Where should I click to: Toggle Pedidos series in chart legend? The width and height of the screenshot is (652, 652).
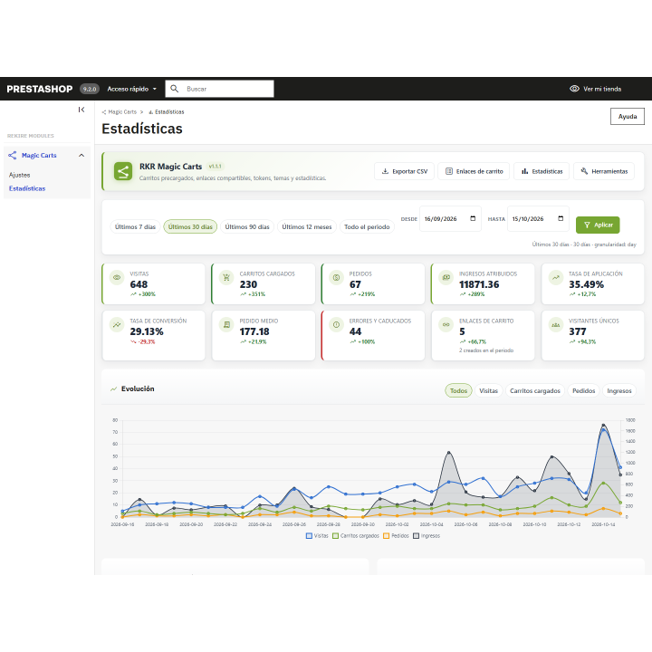396,536
